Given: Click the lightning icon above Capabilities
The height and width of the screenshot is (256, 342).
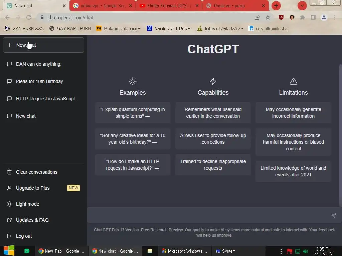Looking at the screenshot, I should point(213,81).
